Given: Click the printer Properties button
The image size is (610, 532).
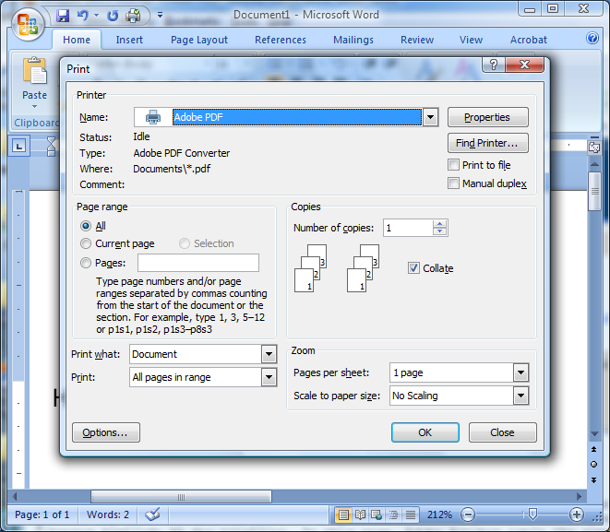Looking at the screenshot, I should point(488,117).
